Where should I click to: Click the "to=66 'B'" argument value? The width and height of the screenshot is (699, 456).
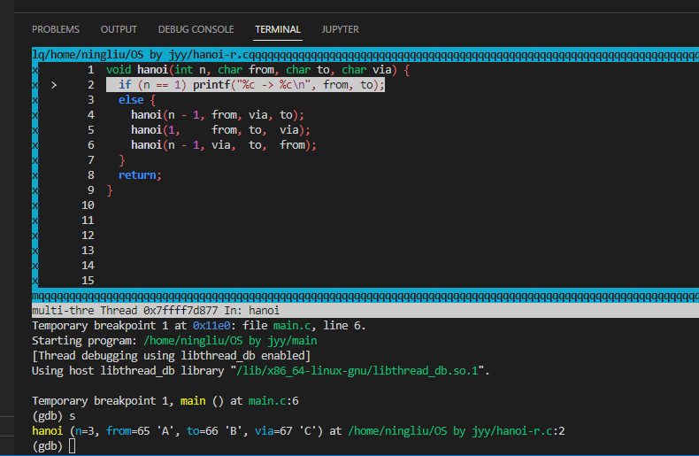(214, 431)
